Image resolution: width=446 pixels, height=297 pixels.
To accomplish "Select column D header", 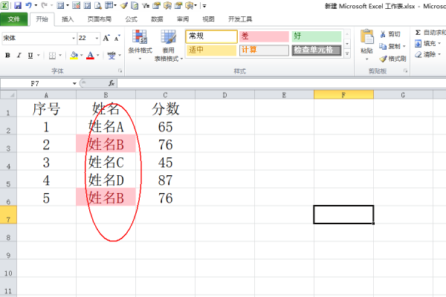I will pyautogui.click(x=224, y=94).
